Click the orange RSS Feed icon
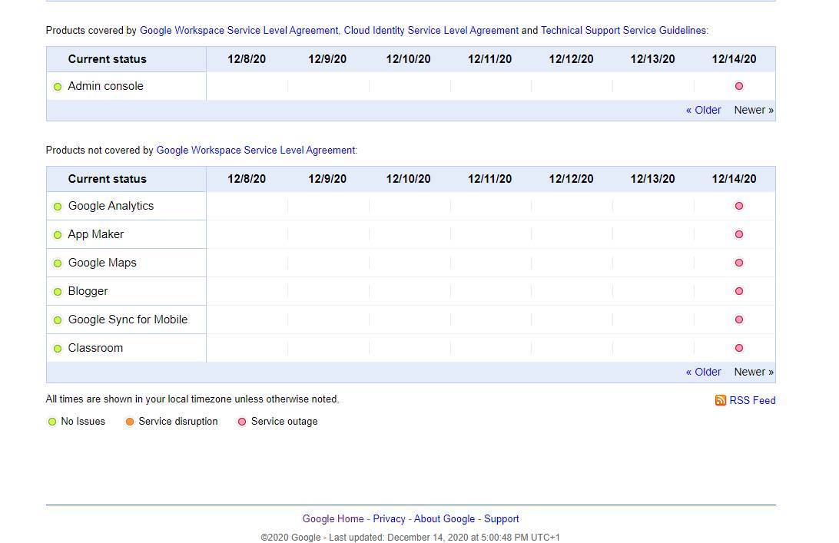Screen dimensions: 839x543 point(720,400)
